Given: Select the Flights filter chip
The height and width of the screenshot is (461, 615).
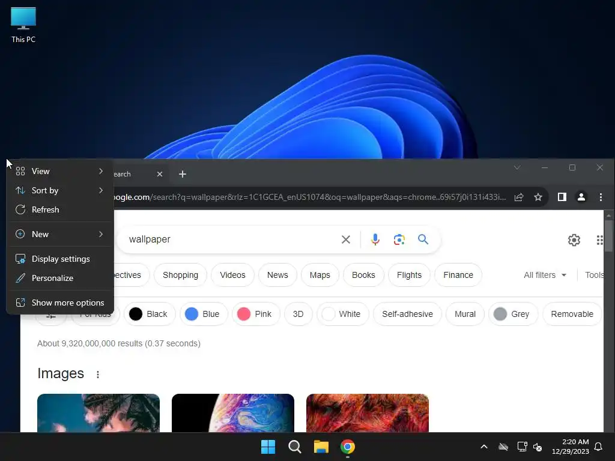Looking at the screenshot, I should tap(409, 275).
